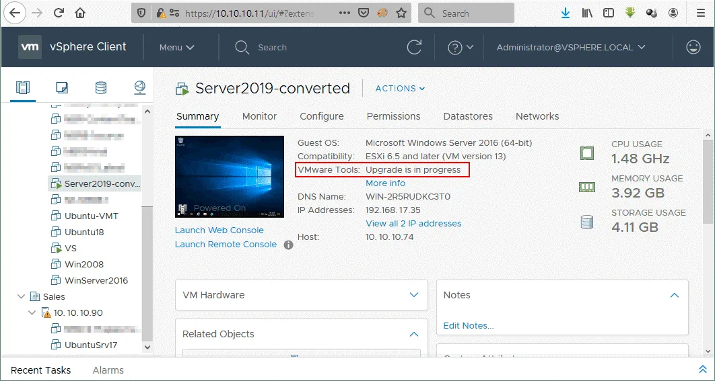The image size is (715, 381).
Task: Switch to the Monitor tab
Action: pos(259,116)
